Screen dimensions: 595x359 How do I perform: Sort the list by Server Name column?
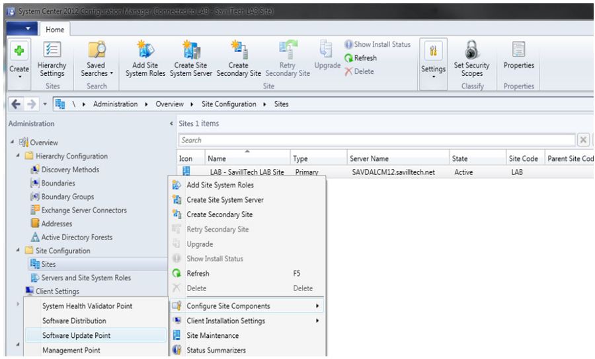tap(368, 158)
